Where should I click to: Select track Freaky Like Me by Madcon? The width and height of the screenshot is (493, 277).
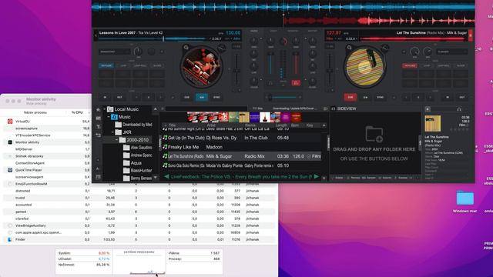[x=242, y=147]
